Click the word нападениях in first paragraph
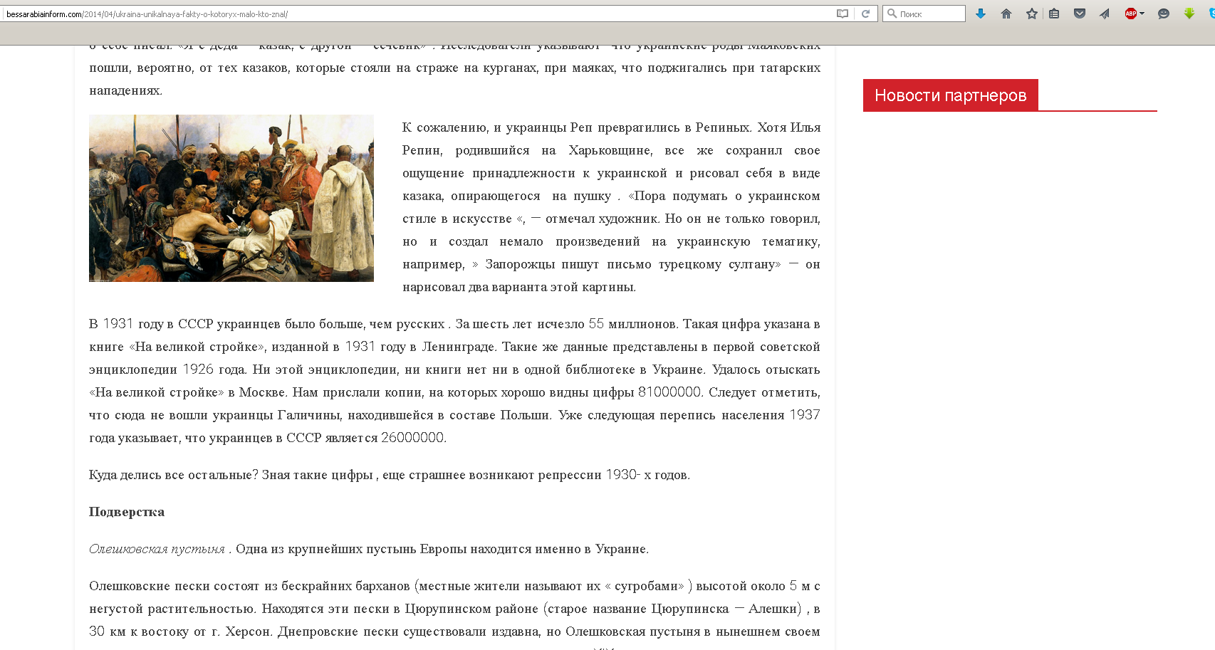This screenshot has height=650, width=1215. coord(125,90)
